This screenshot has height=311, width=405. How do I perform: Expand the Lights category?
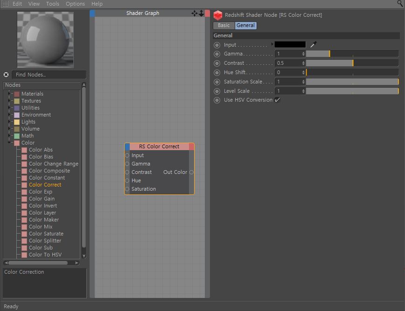[x=9, y=121]
